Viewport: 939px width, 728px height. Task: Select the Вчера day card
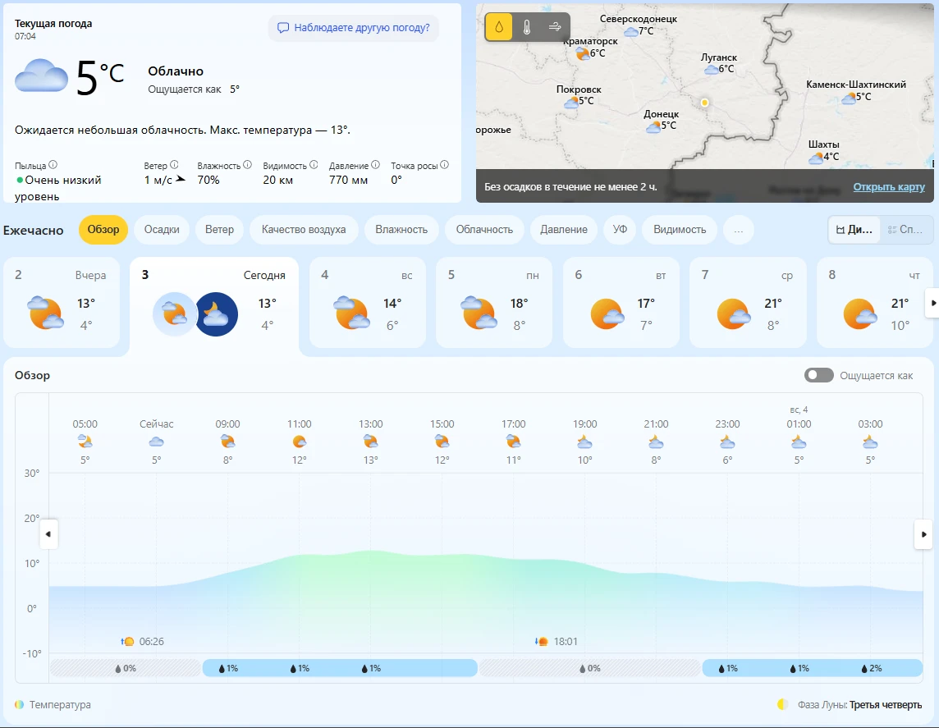pyautogui.click(x=62, y=303)
